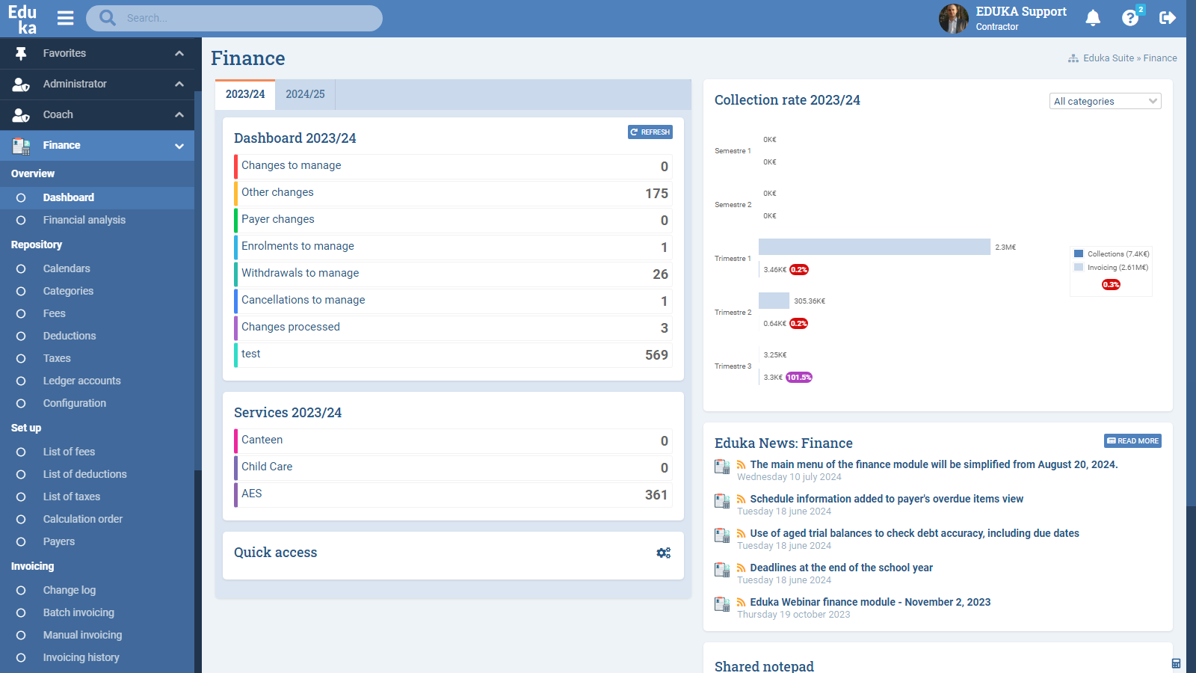Open the calculator icon on Shared notepad
The width and height of the screenshot is (1196, 673).
click(1177, 663)
